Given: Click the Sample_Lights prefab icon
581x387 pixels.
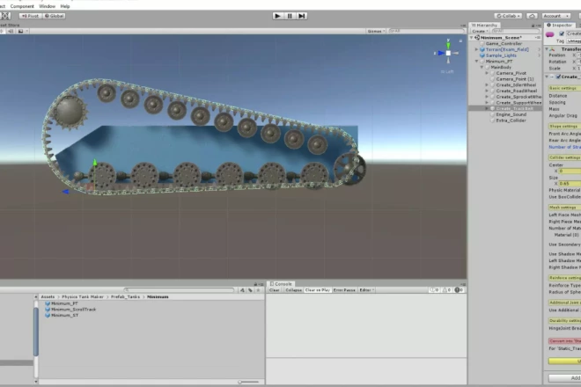Looking at the screenshot, I should (482, 55).
